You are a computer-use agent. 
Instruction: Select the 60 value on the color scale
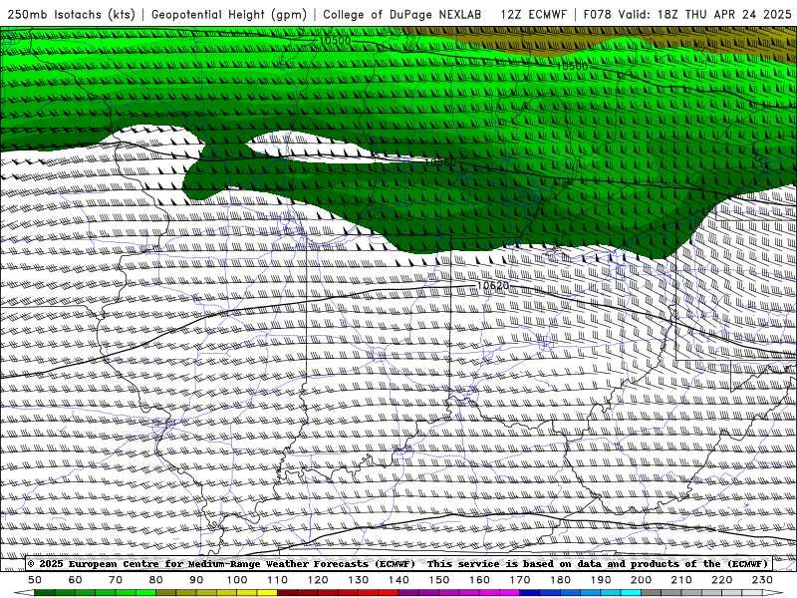[76, 580]
